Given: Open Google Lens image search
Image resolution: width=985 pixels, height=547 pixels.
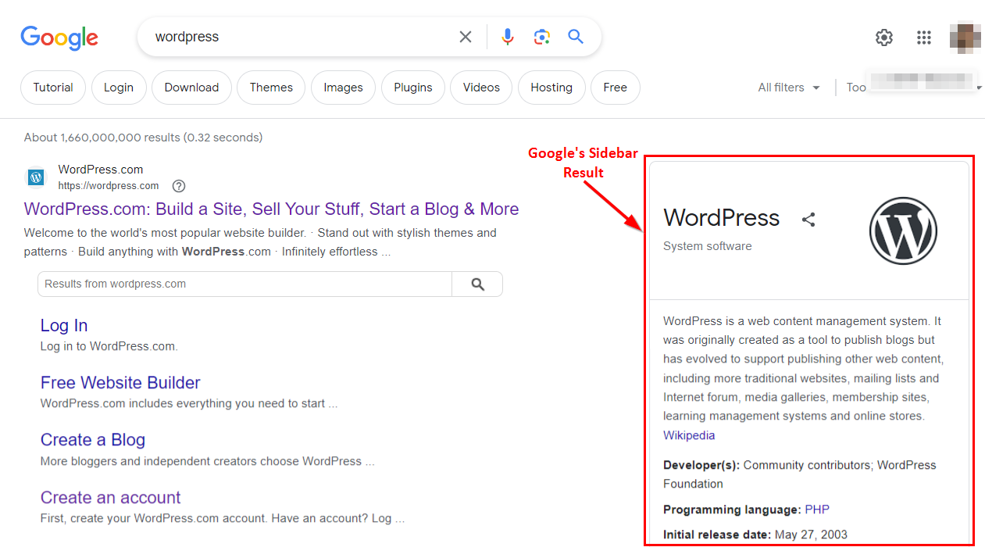Looking at the screenshot, I should pos(542,37).
